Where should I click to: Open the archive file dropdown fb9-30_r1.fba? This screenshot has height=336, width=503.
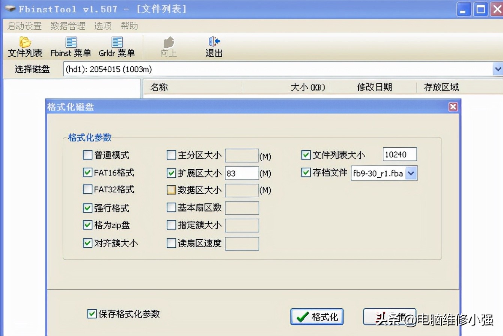coord(411,173)
